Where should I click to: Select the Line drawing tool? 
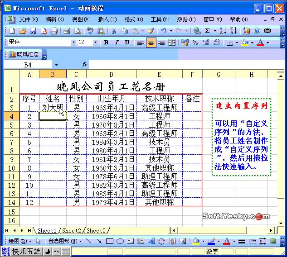[89, 241]
